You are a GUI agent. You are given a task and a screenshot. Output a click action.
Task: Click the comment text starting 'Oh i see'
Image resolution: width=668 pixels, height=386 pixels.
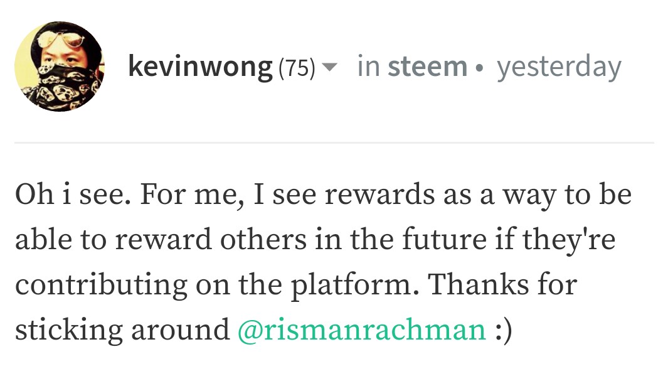323,262
